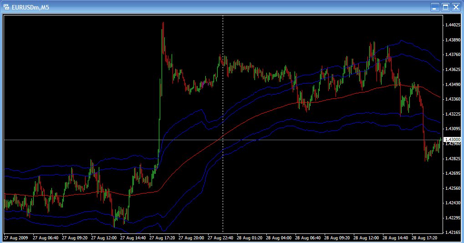Click the highlighted 1.43000 current price label
The height and width of the screenshot is (243, 464).
[x=453, y=140]
